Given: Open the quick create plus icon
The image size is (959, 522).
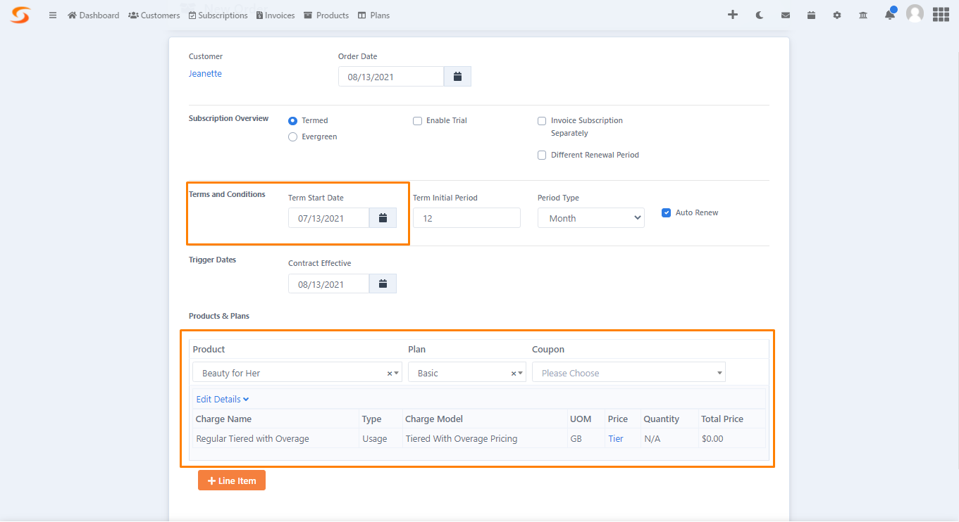Looking at the screenshot, I should [733, 14].
